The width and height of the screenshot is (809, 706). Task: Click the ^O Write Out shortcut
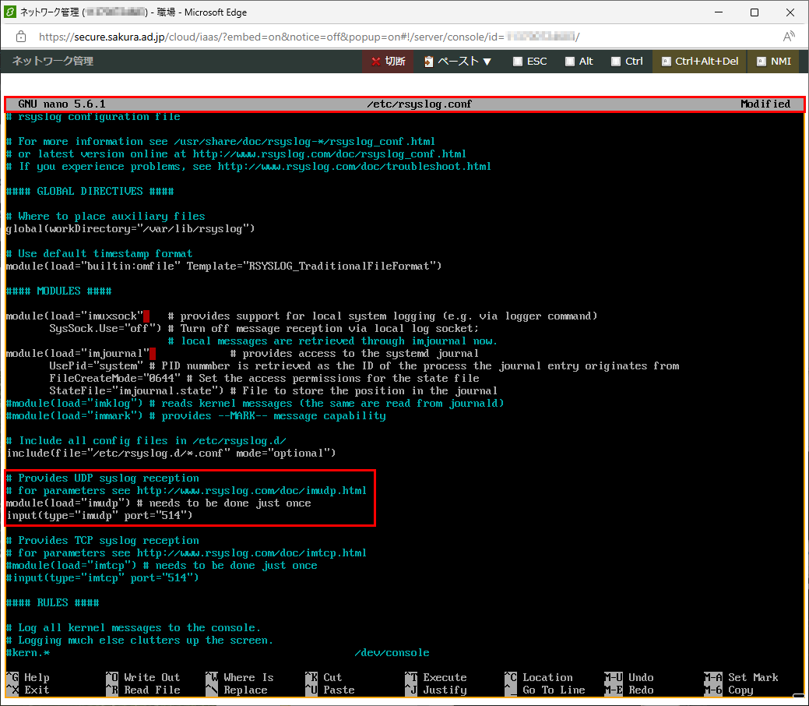coord(143,678)
